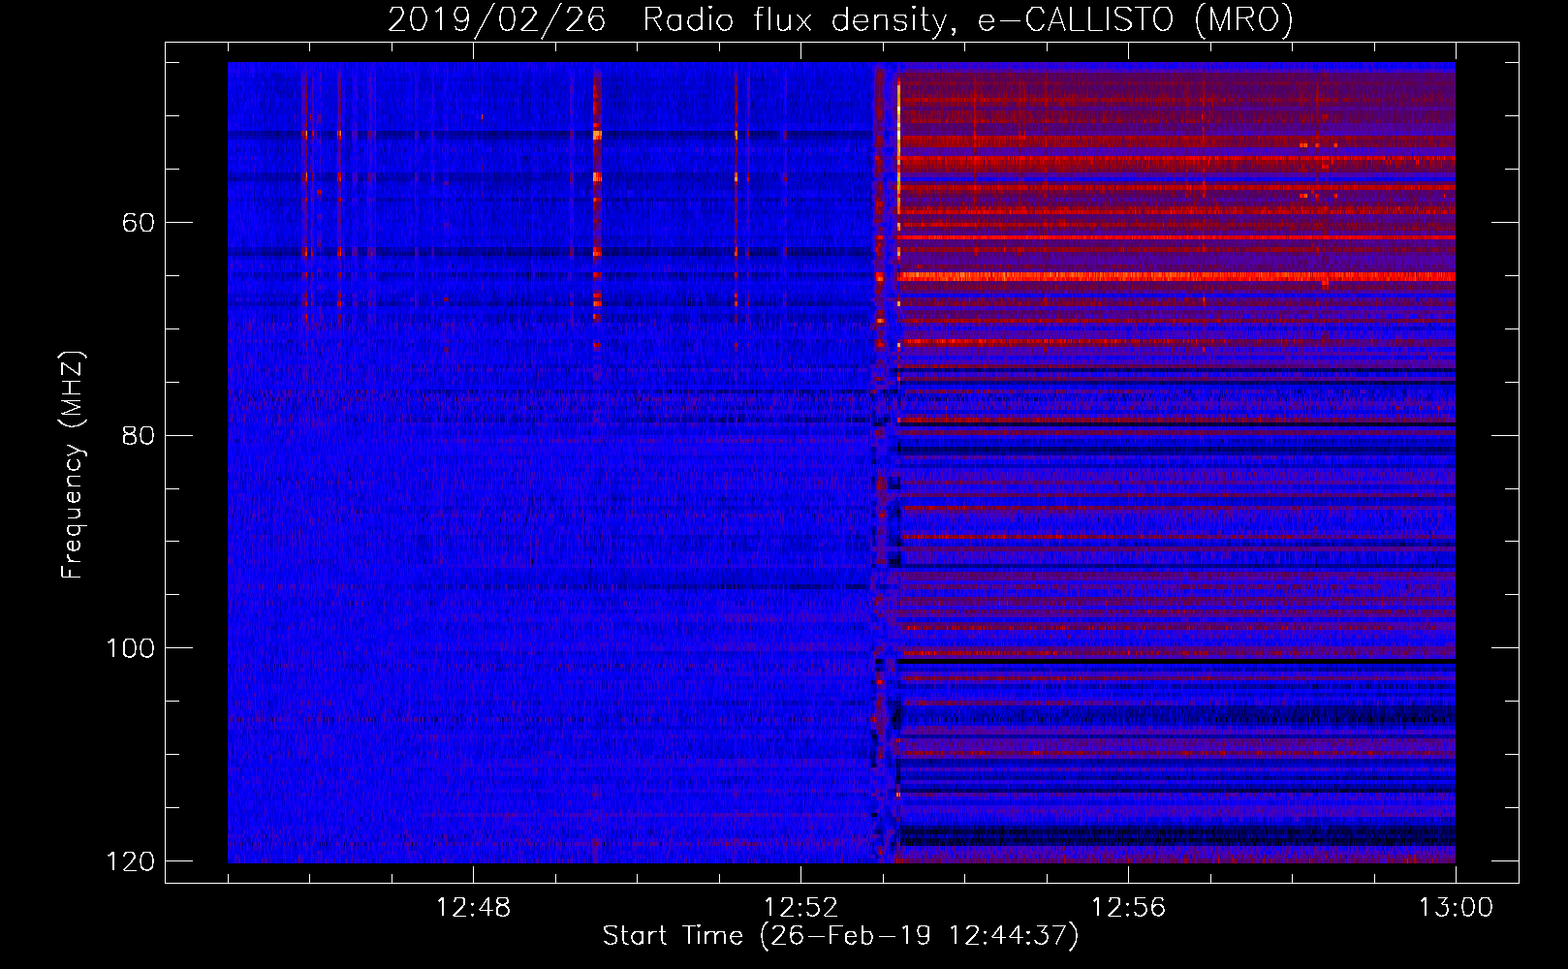This screenshot has height=969, width=1568.
Task: Click the 12:48 time tick label
Action: tap(473, 908)
